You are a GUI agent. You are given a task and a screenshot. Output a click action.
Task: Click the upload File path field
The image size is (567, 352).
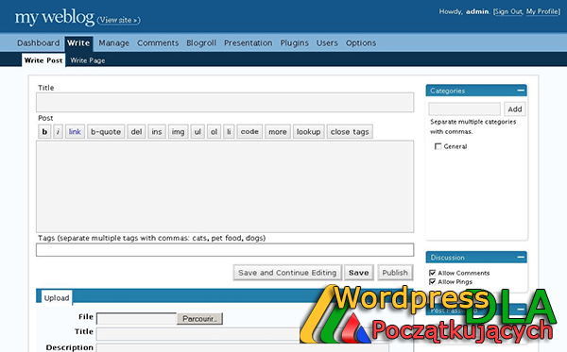(x=137, y=319)
